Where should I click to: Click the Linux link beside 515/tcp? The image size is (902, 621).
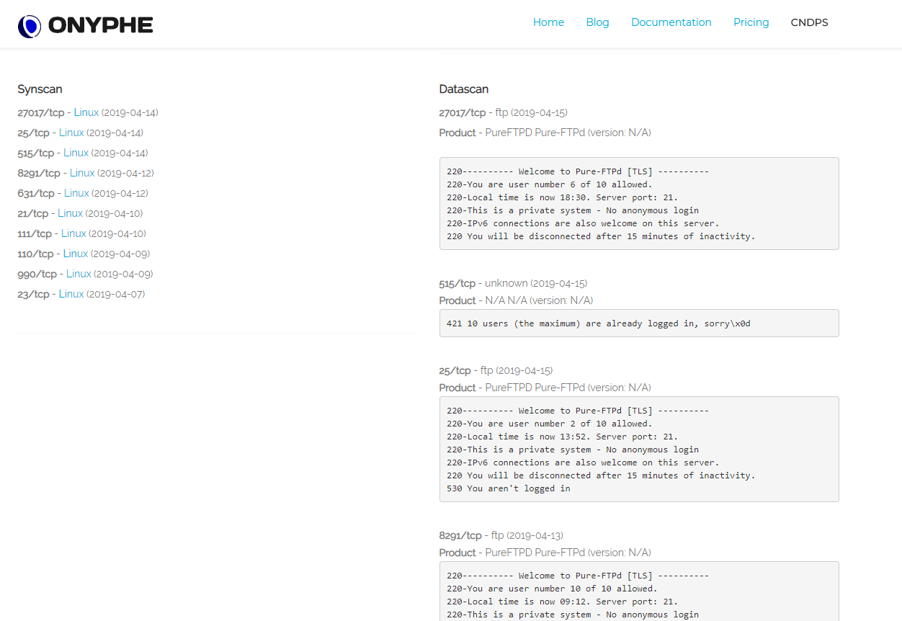[76, 153]
